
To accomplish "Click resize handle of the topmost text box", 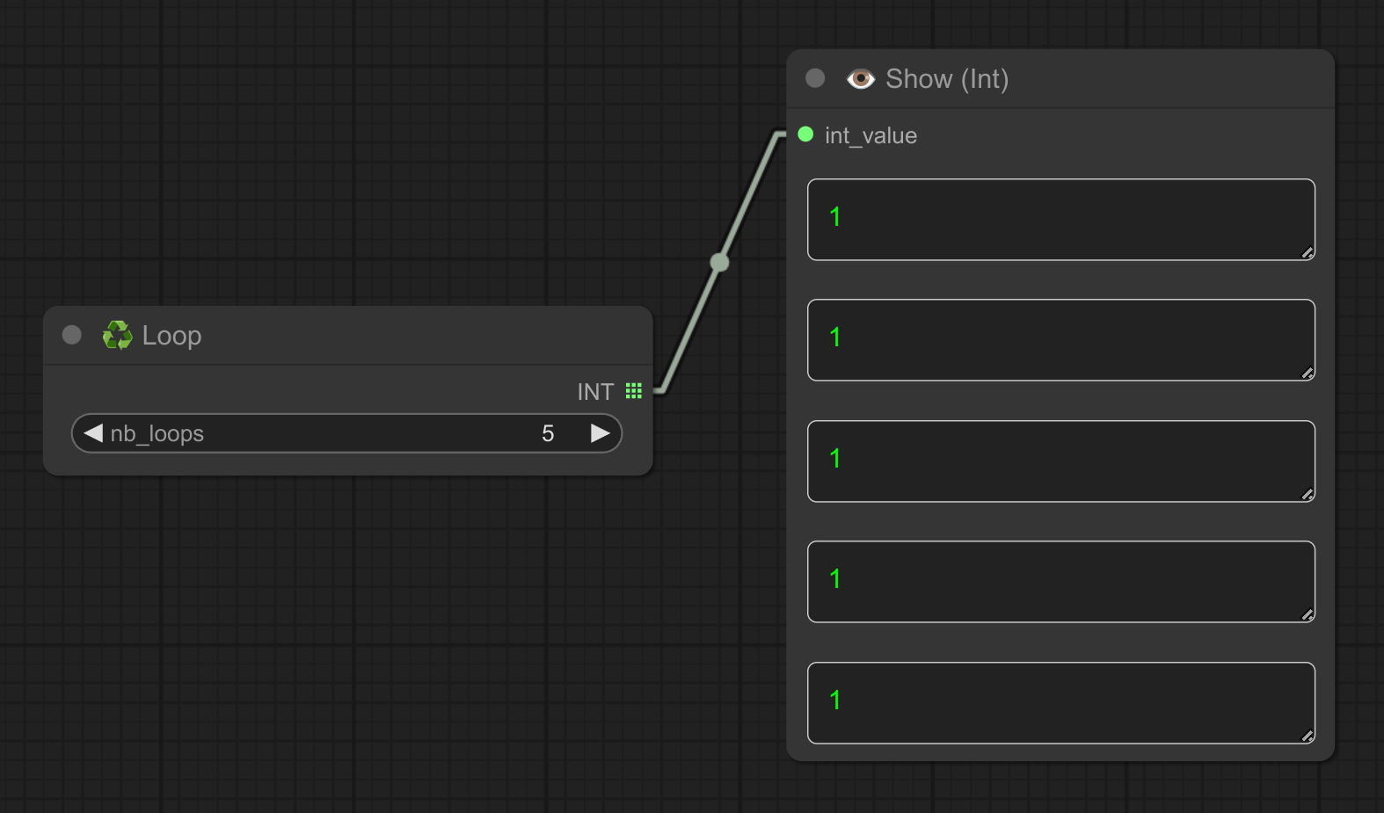I will tap(1308, 253).
